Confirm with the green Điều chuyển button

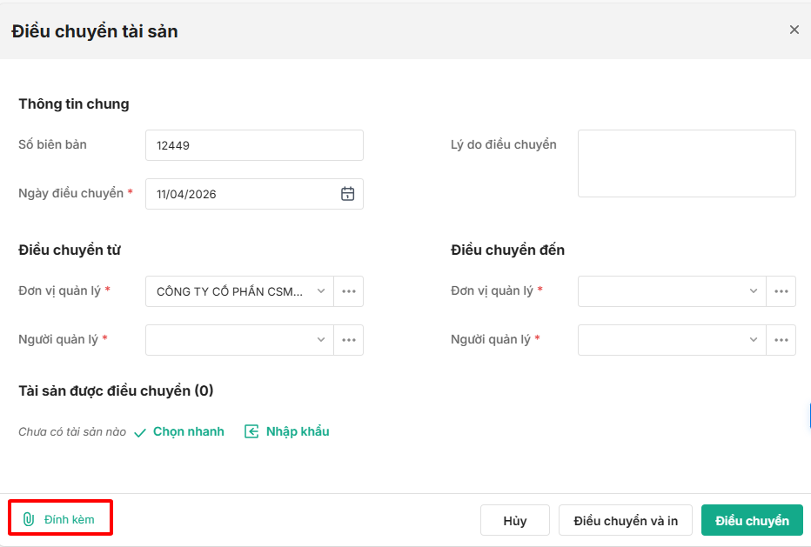[x=752, y=521]
